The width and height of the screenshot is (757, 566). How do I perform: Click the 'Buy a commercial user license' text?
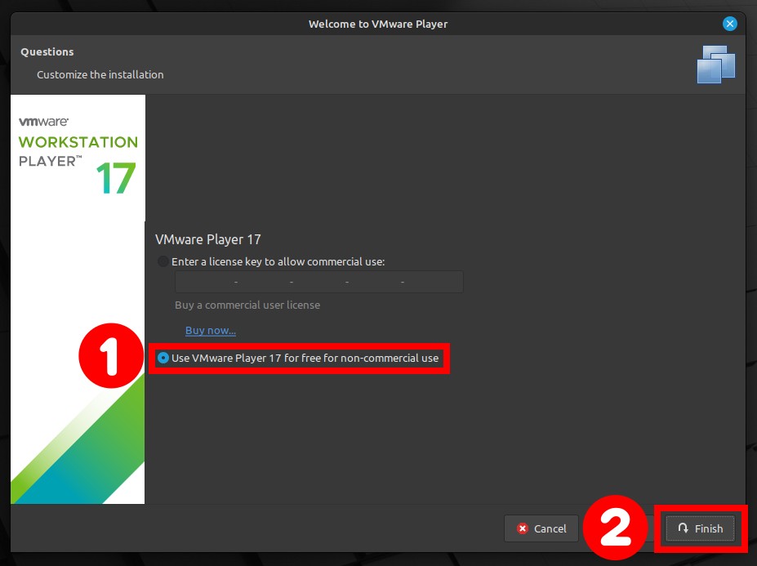[247, 305]
